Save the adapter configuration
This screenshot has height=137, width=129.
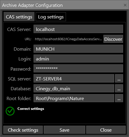coord(64,130)
